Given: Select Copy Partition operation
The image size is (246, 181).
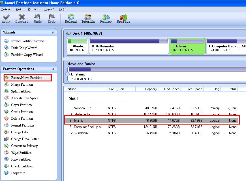Looking at the screenshot, I should (x=22, y=105).
